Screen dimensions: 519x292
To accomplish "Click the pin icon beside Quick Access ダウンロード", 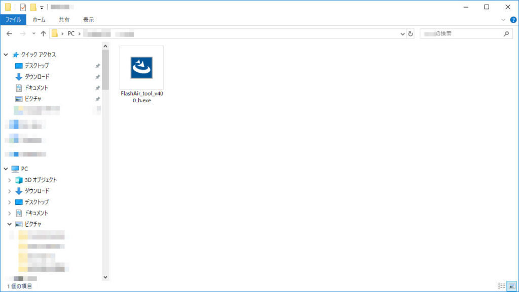I will point(97,77).
